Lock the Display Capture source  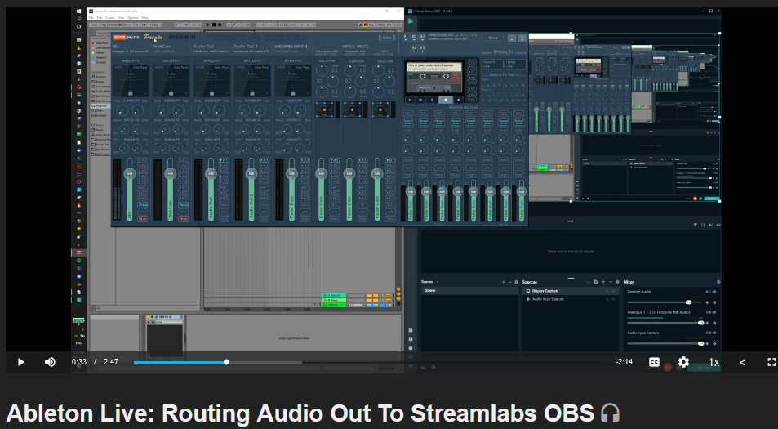[607, 291]
